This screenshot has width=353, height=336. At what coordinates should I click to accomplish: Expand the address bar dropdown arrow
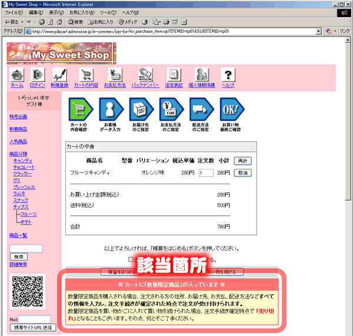click(318, 31)
